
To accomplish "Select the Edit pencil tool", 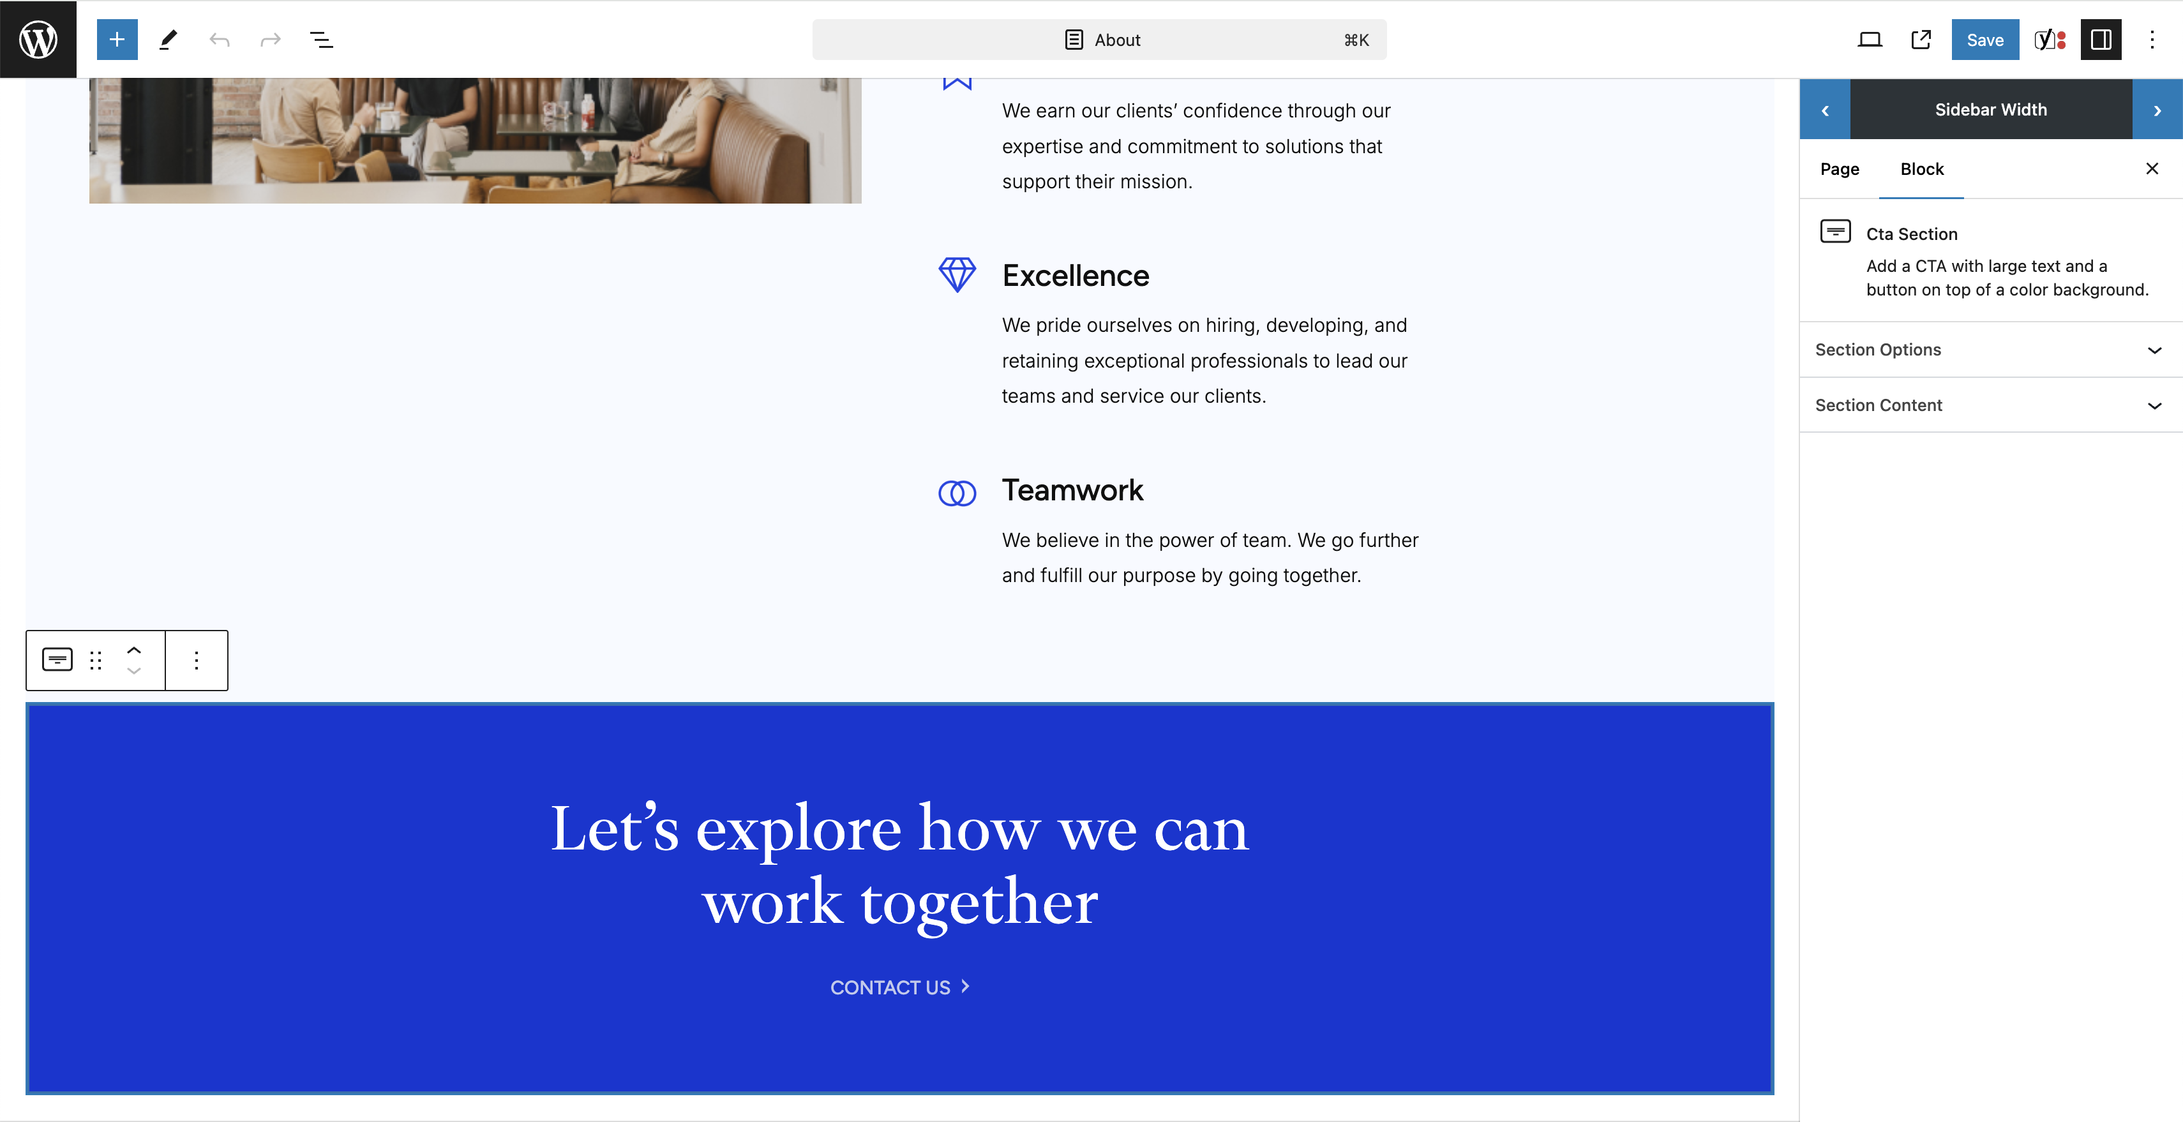I will [167, 39].
